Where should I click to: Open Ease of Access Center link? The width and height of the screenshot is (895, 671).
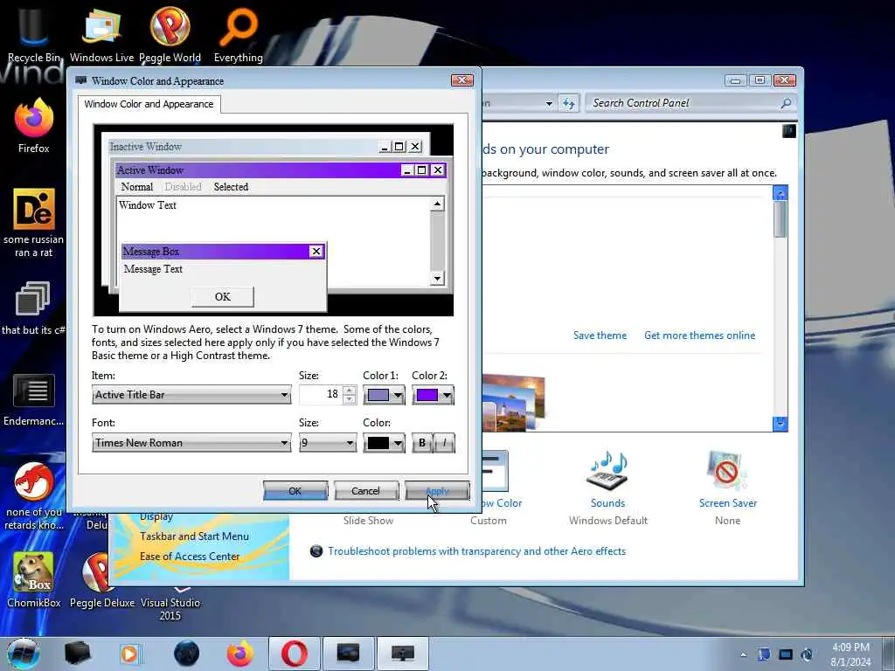coord(190,557)
